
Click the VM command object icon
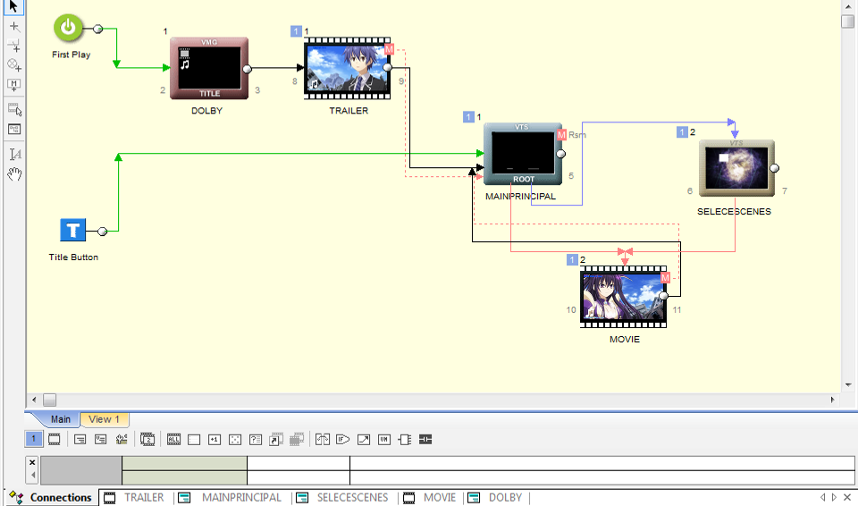pos(384,439)
